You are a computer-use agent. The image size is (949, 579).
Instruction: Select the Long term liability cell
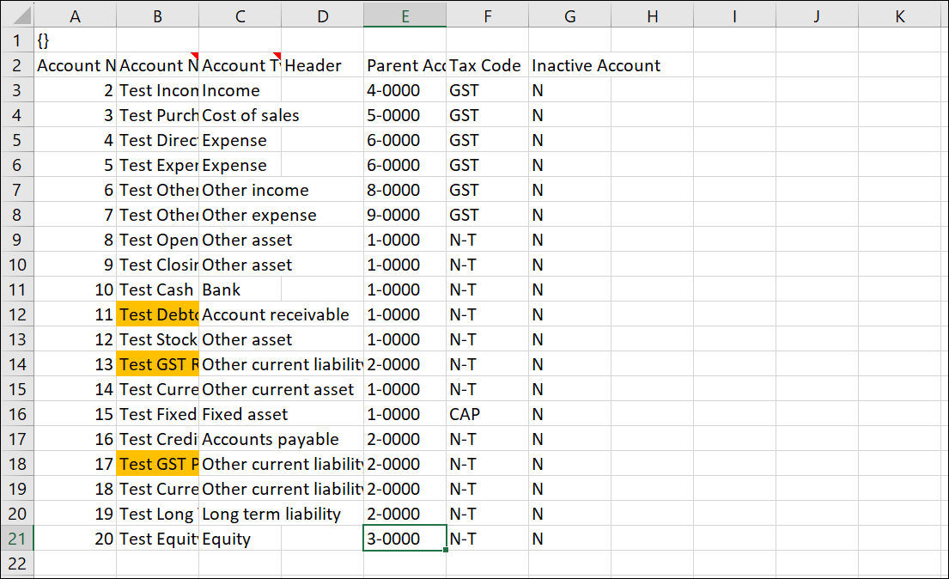click(271, 514)
